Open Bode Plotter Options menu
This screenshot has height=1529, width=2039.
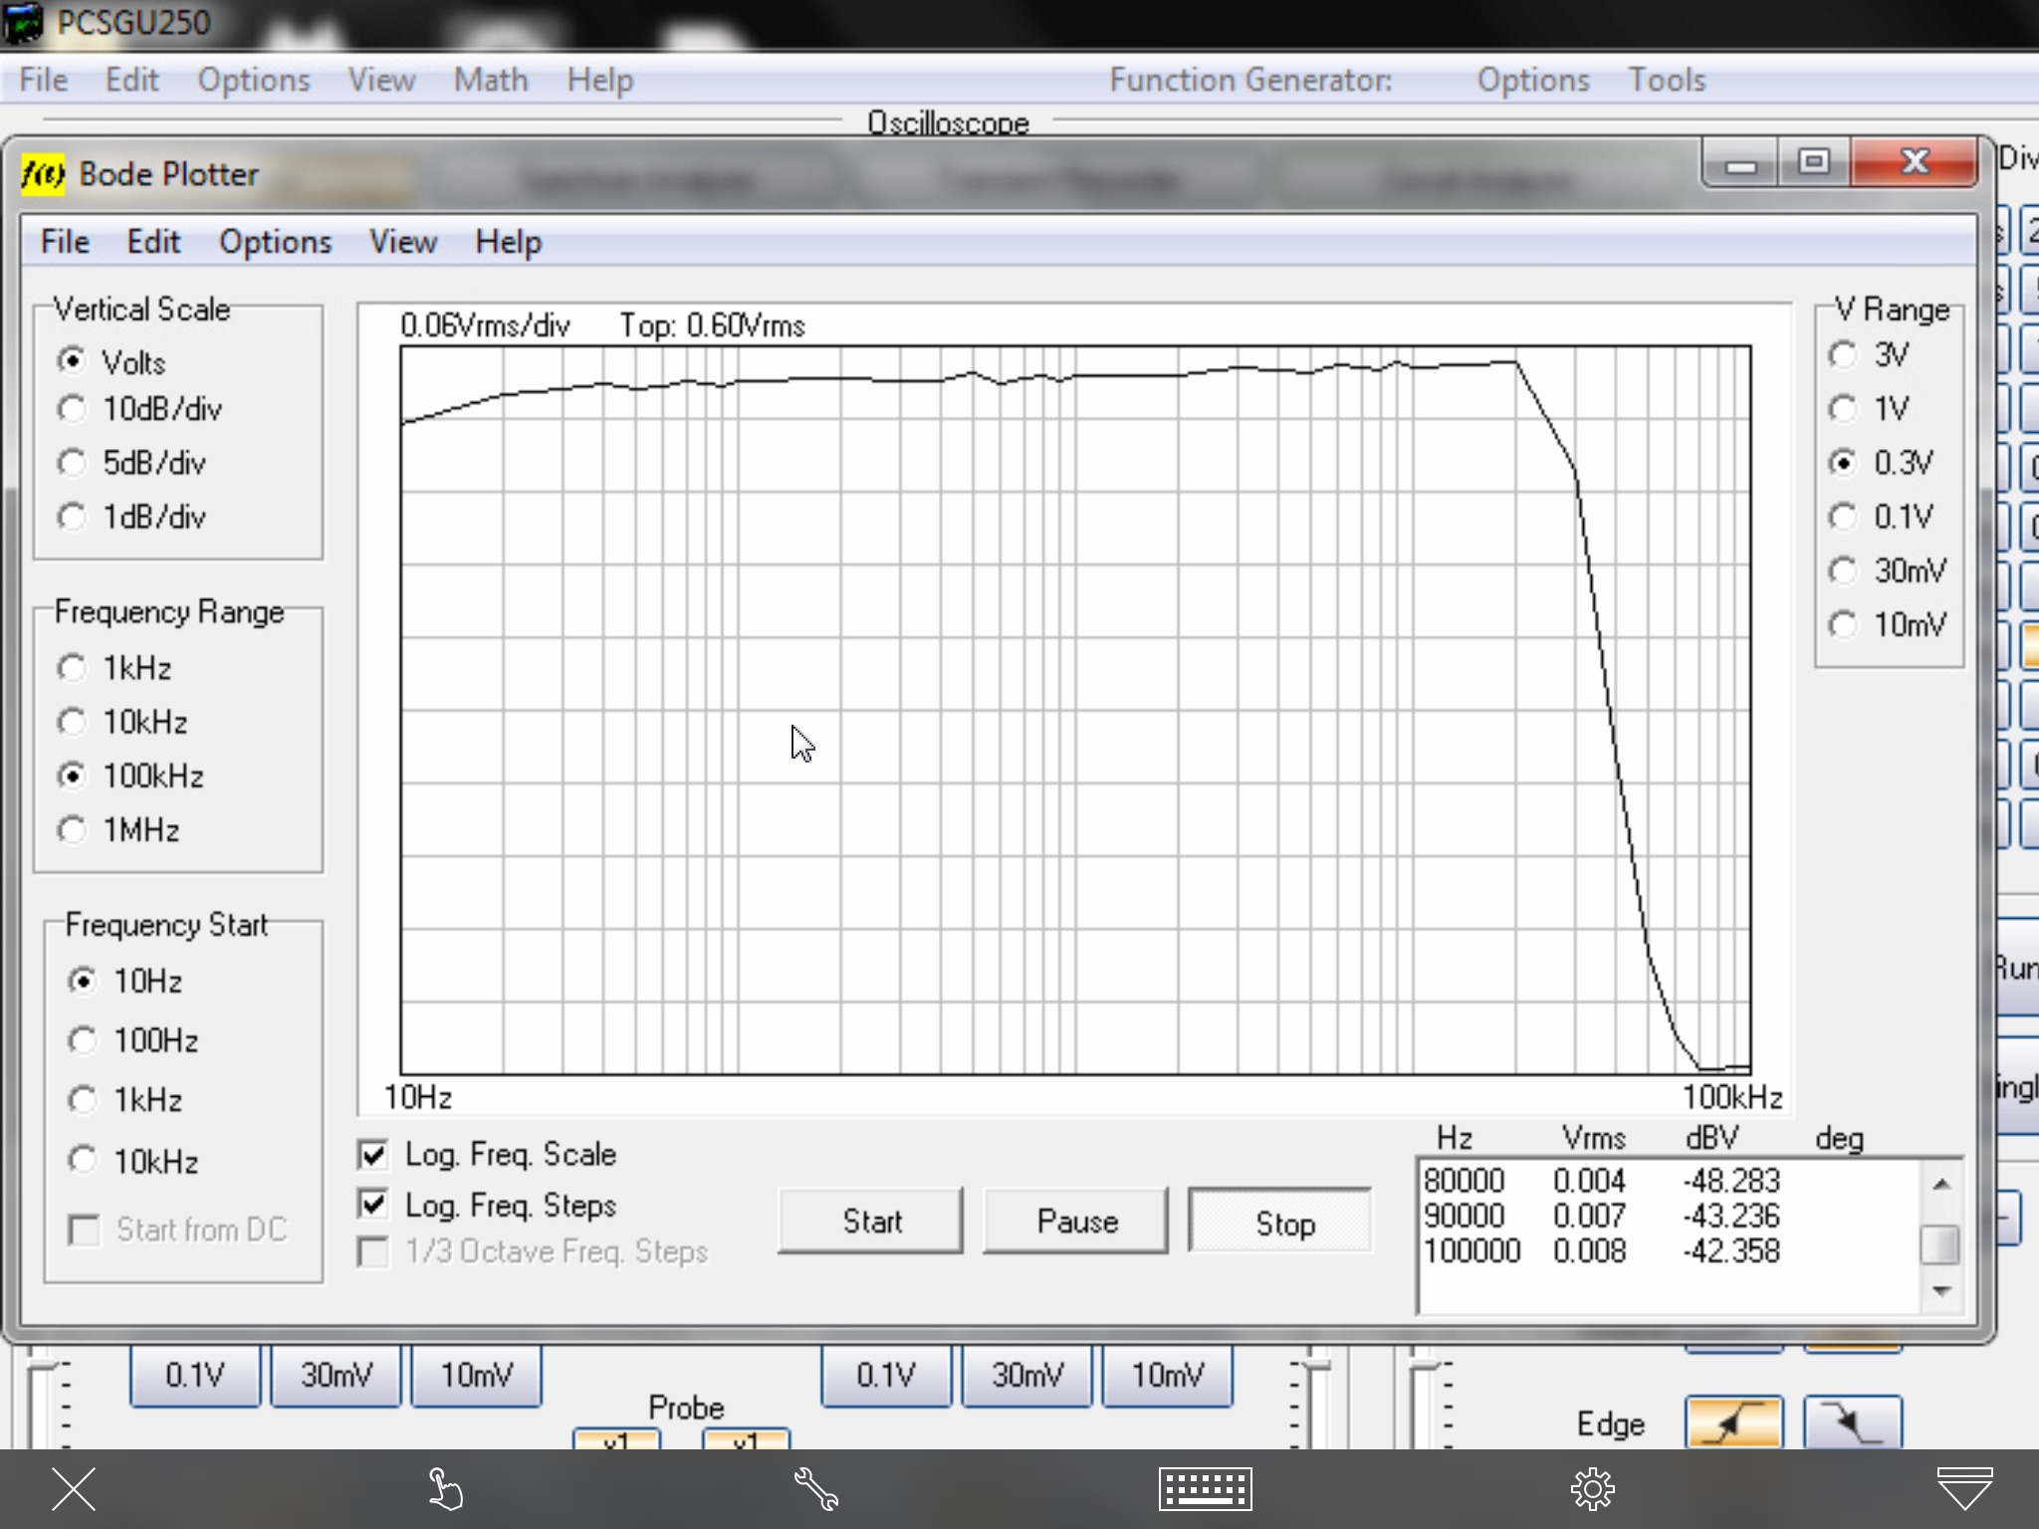(275, 241)
